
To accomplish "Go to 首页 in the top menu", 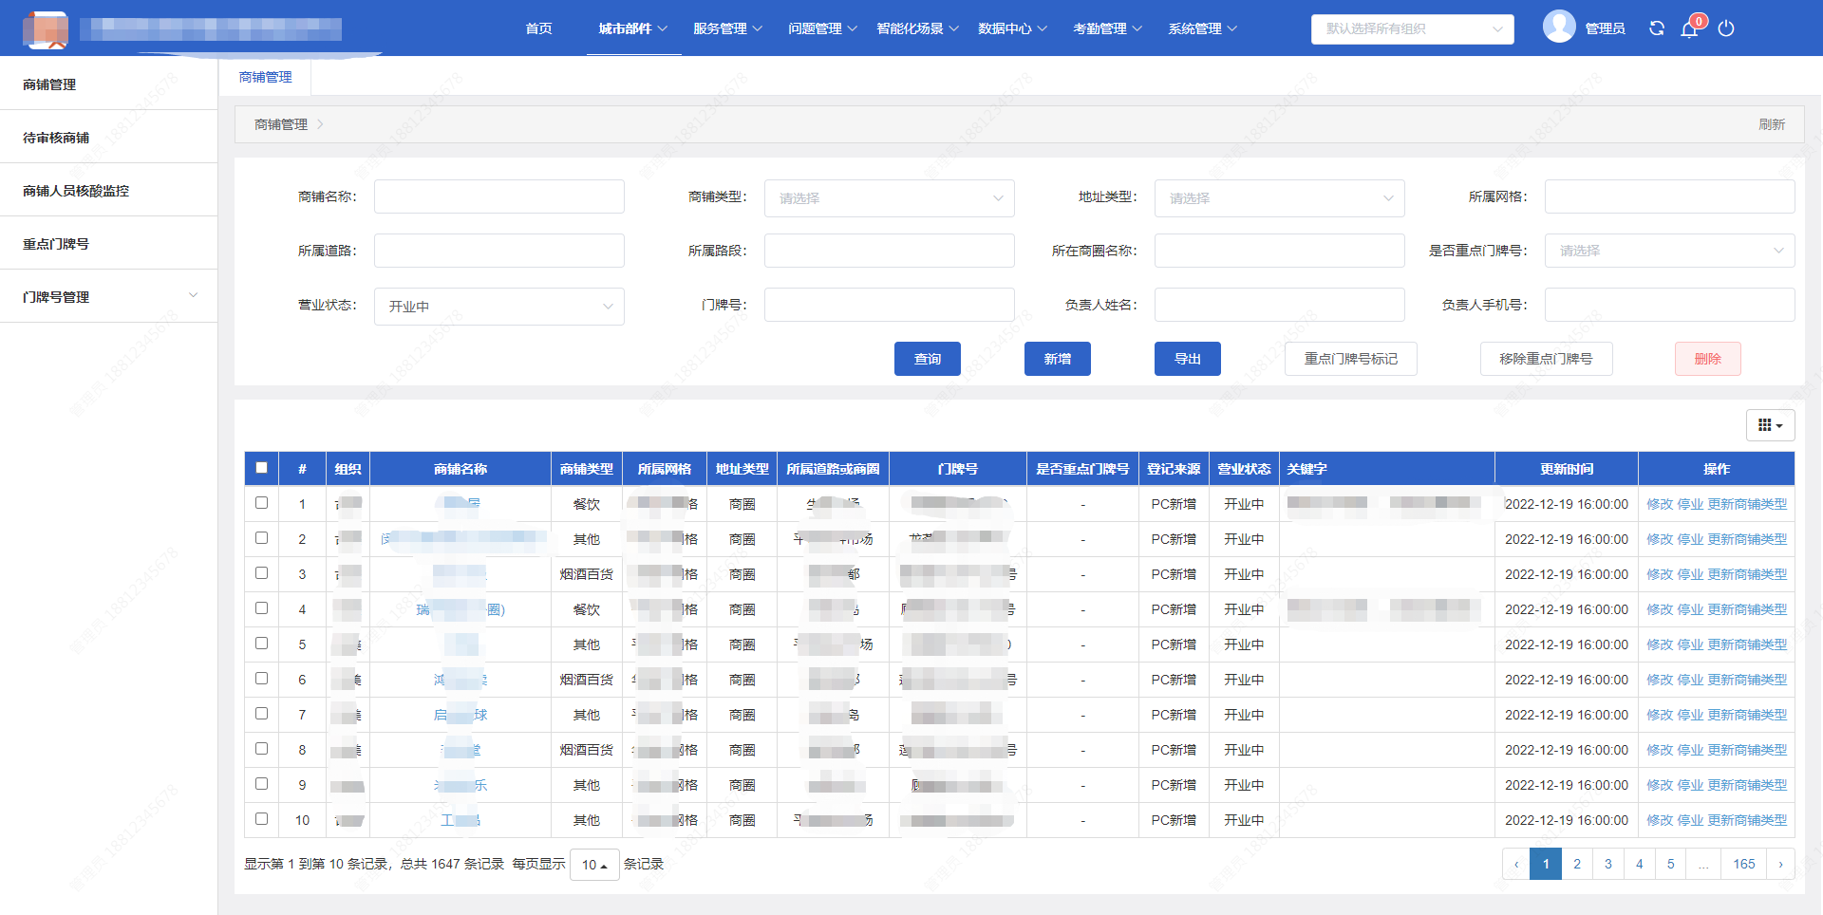I will pyautogui.click(x=538, y=28).
